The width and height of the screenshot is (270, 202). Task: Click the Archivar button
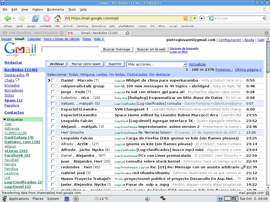57,64
